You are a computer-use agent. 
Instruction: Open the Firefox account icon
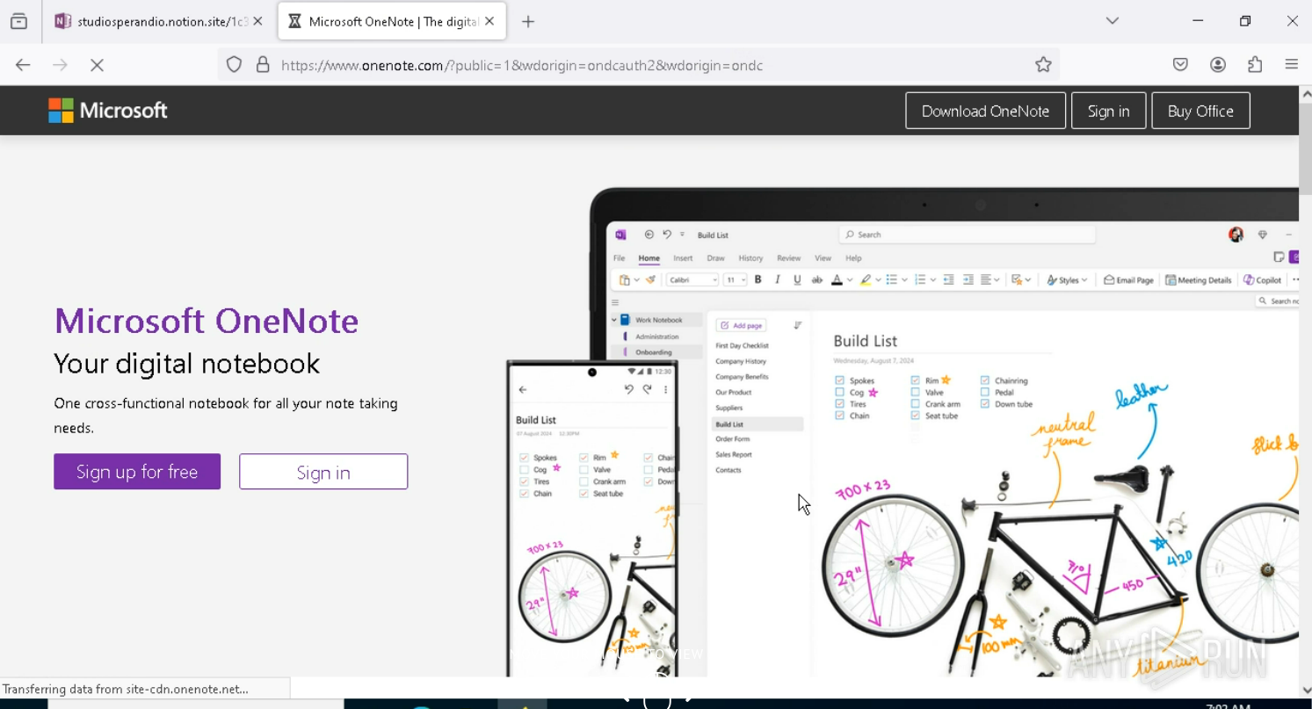pos(1218,65)
